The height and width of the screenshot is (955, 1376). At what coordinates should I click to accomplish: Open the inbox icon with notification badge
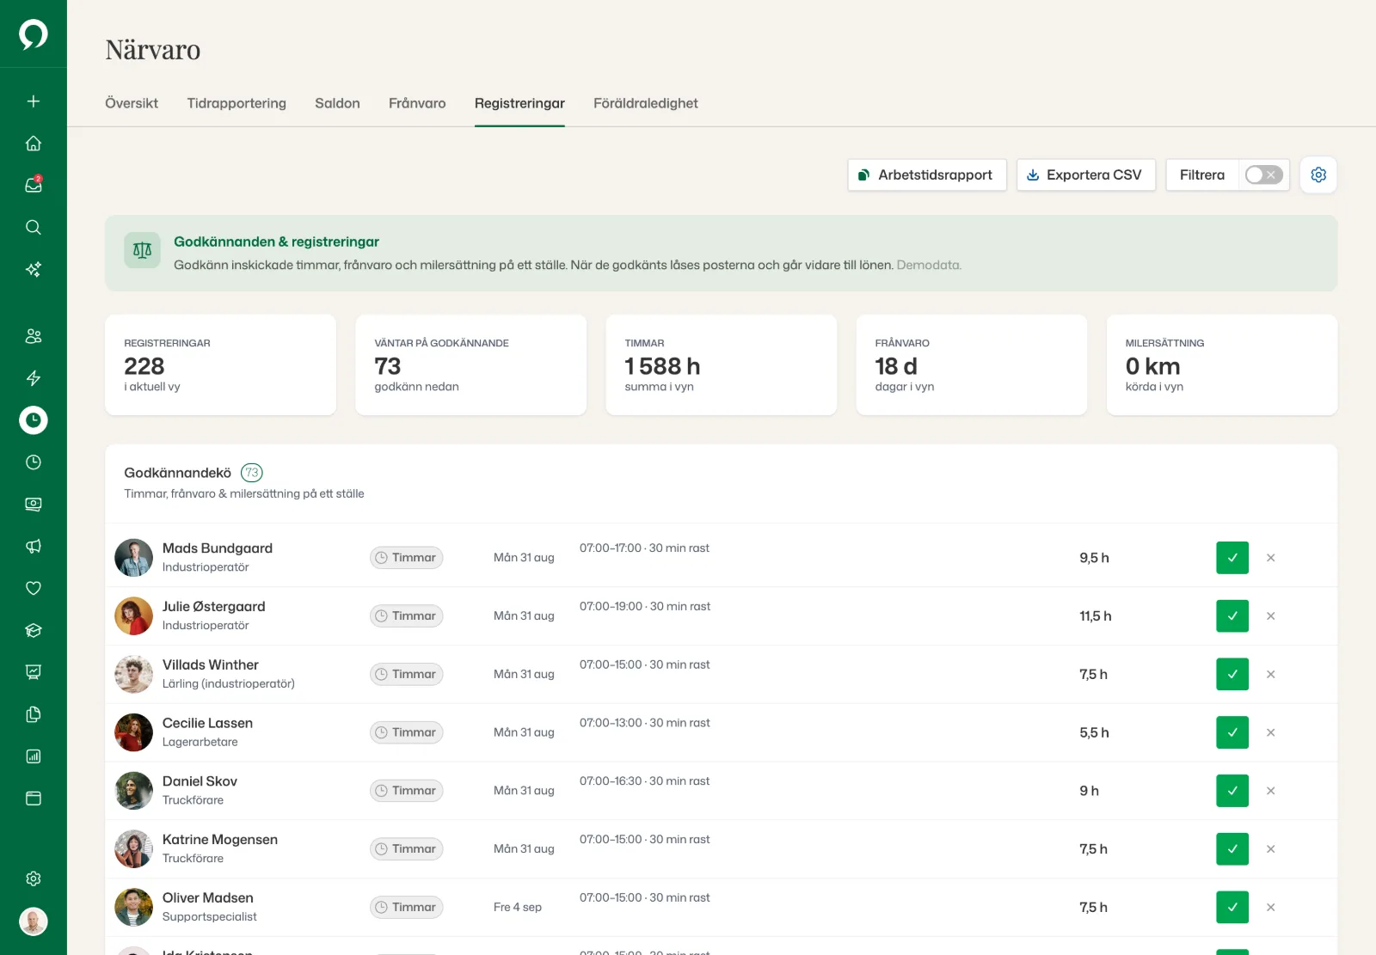pyautogui.click(x=34, y=185)
